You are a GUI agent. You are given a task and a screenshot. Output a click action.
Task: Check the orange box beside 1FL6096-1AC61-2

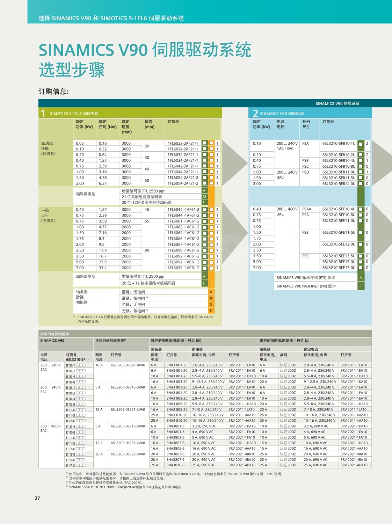(x=211, y=268)
